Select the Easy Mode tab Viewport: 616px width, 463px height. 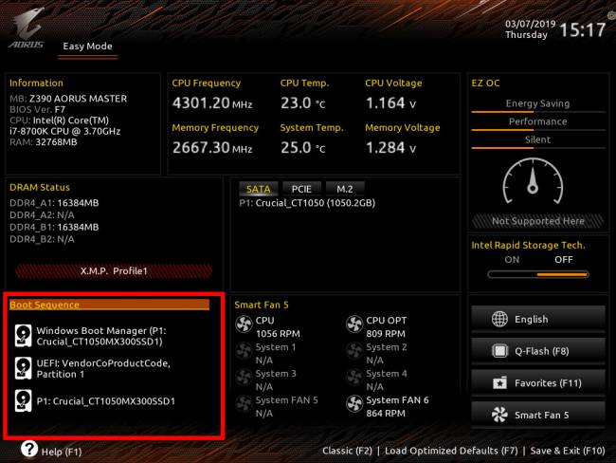point(87,46)
